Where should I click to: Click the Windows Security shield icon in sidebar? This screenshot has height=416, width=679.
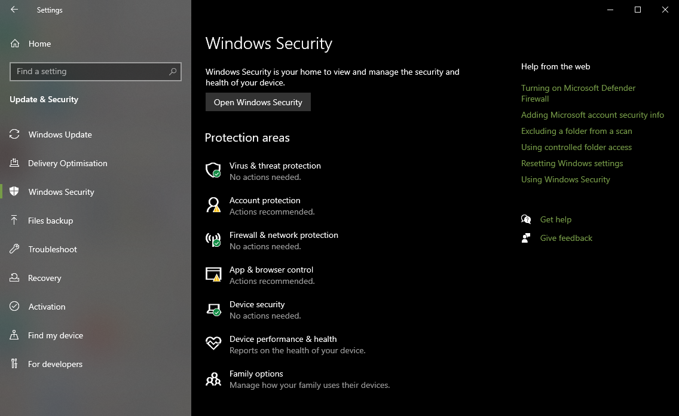(x=14, y=191)
